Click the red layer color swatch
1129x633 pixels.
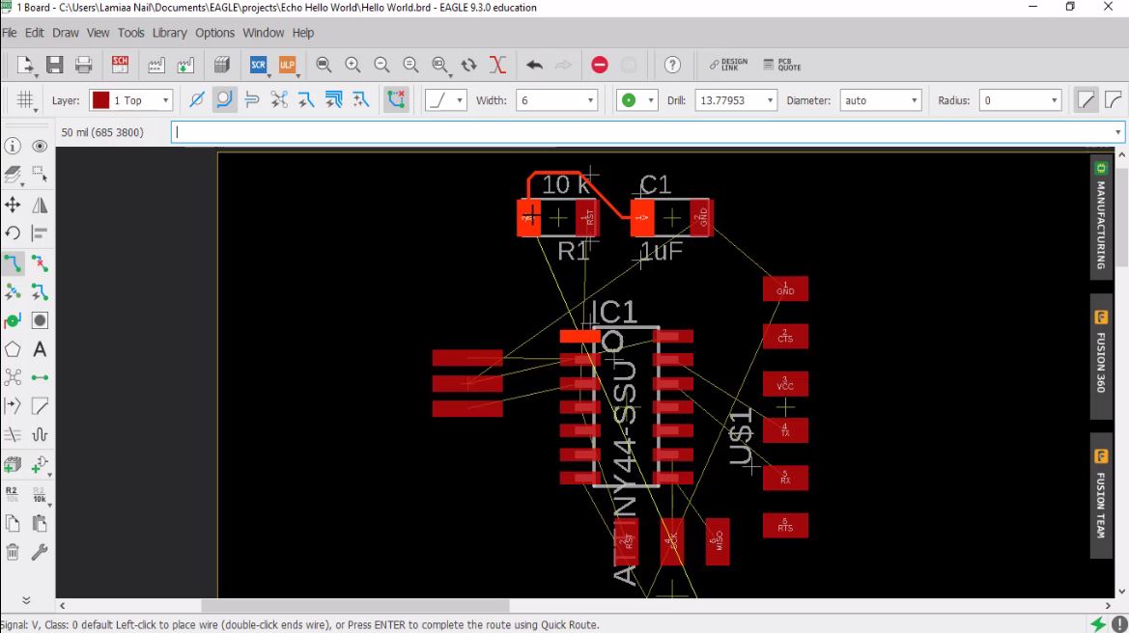pos(100,100)
